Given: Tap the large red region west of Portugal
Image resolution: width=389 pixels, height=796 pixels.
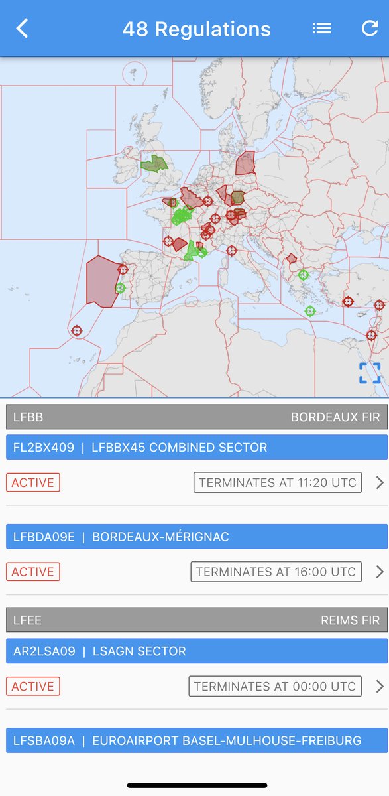Looking at the screenshot, I should 102,282.
